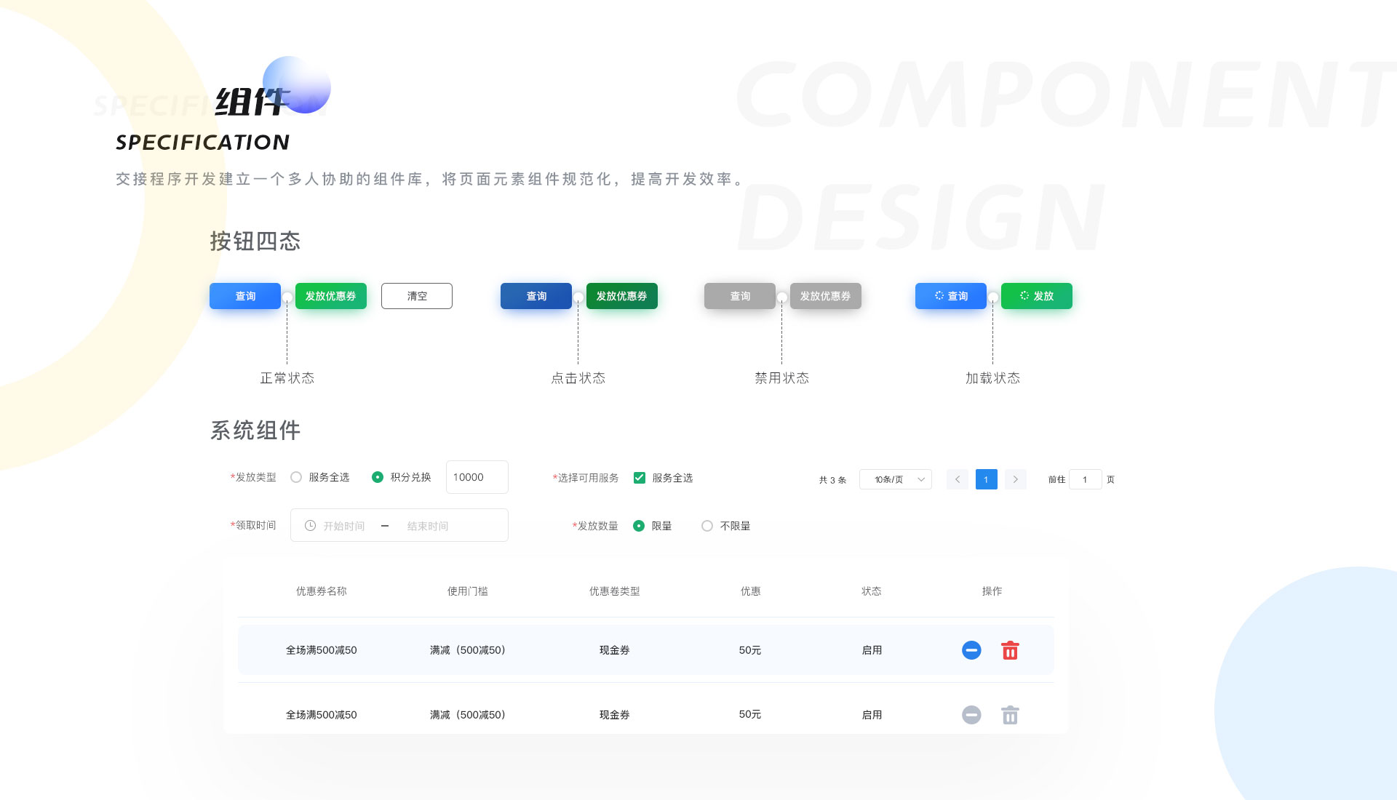
Task: Select the 积分兑换 radio button
Action: (378, 477)
